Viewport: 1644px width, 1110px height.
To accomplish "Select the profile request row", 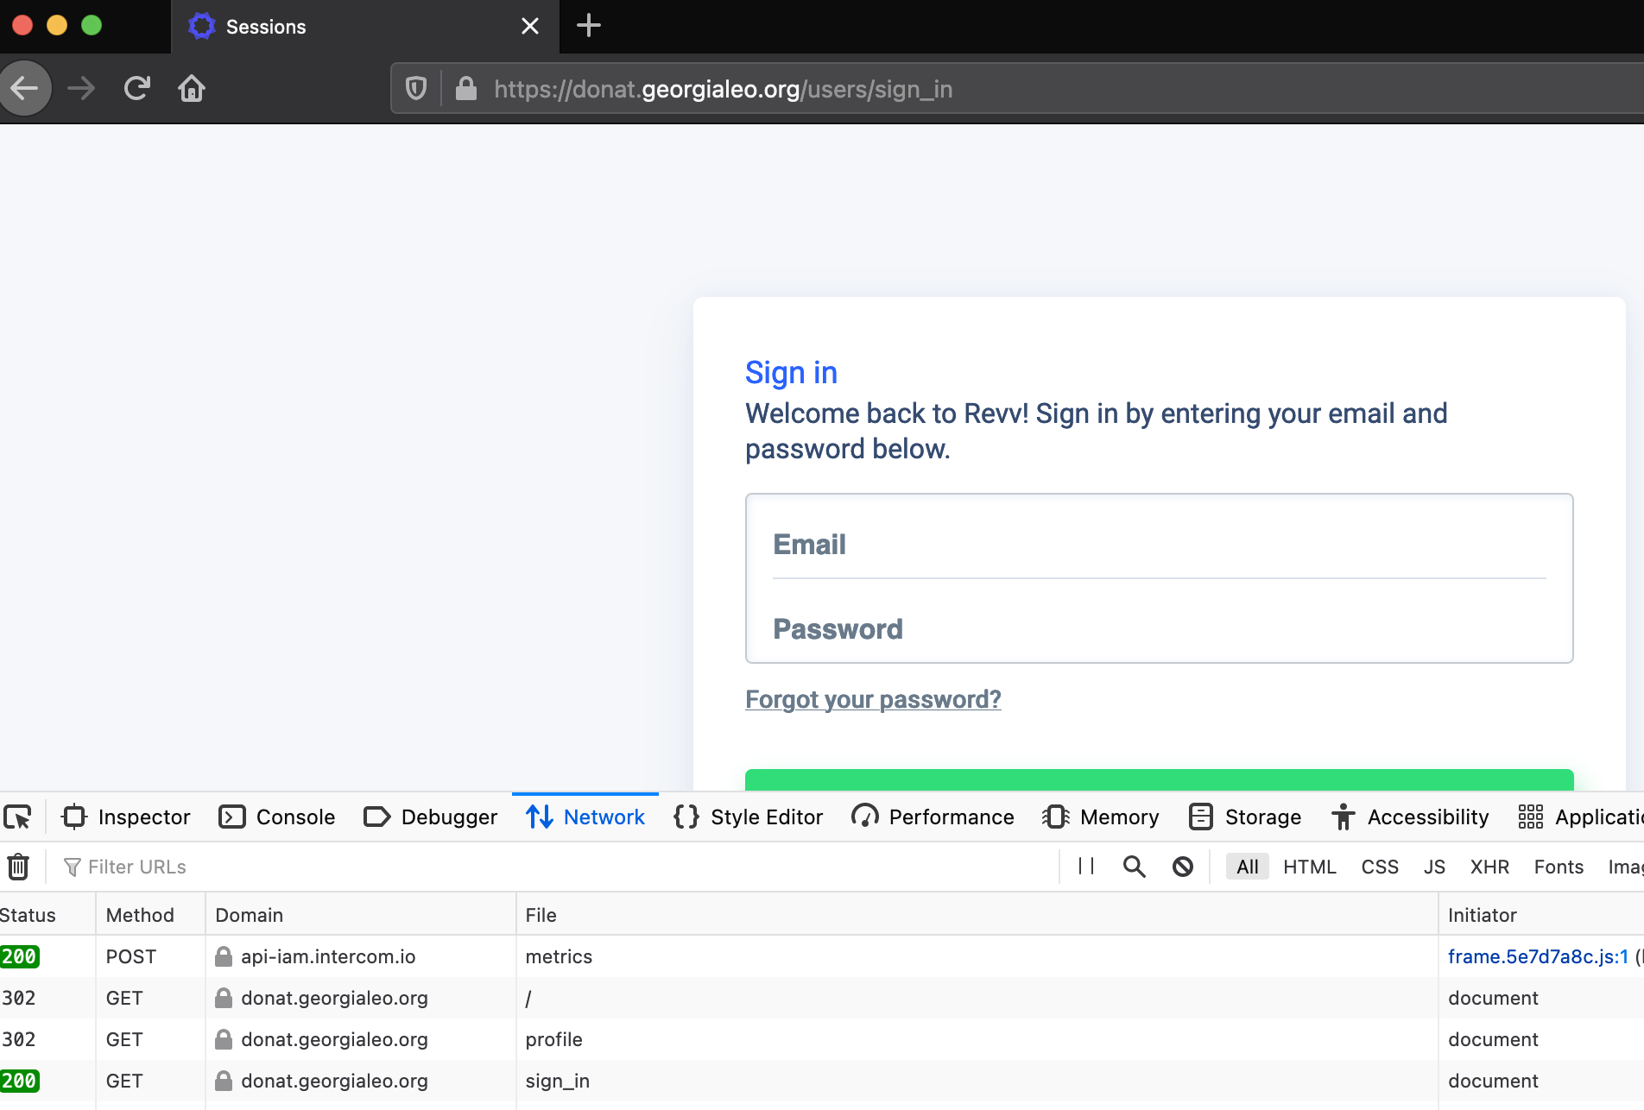I will (822, 1039).
